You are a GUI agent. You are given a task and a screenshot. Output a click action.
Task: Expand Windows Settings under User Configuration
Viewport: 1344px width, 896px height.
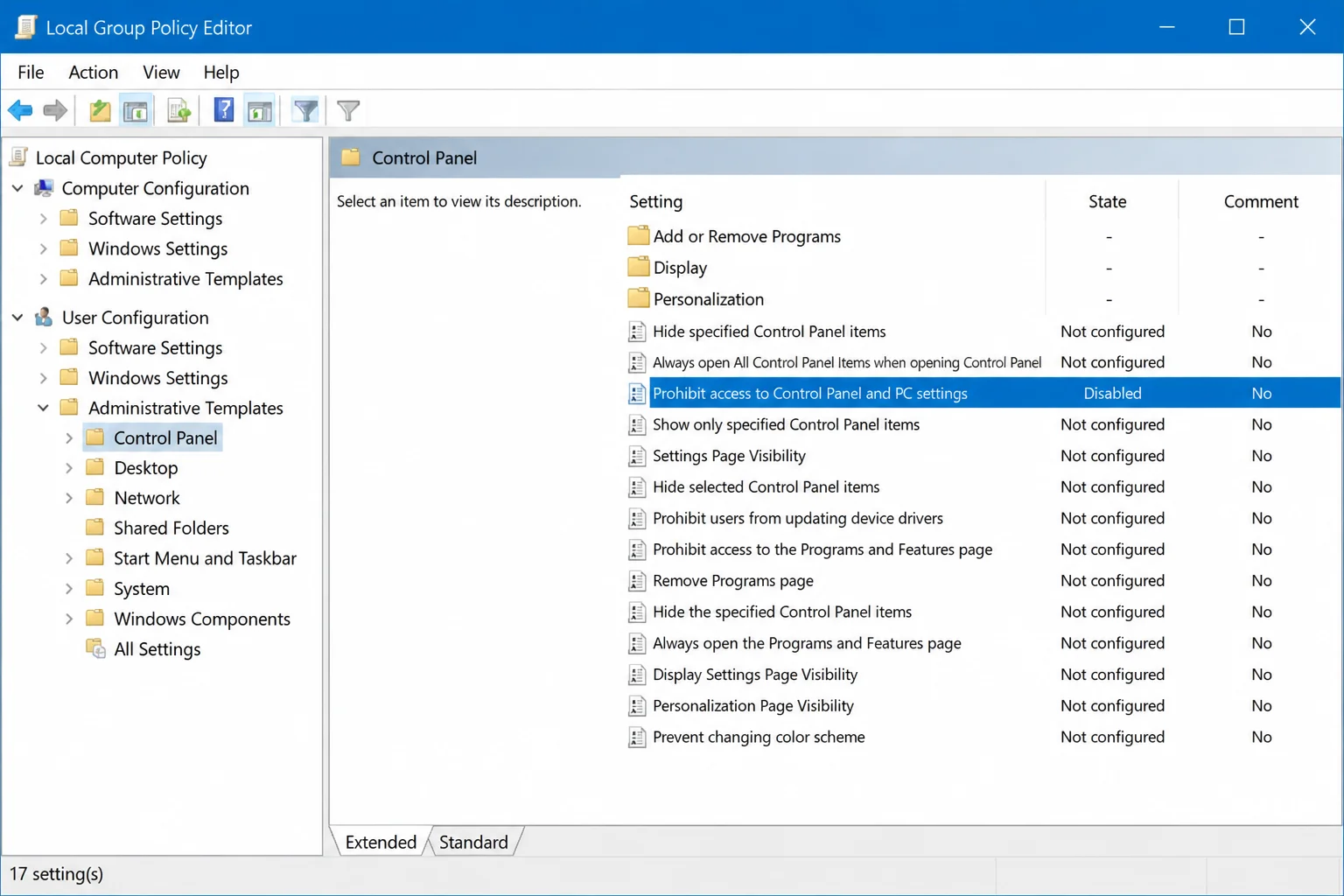pos(43,377)
